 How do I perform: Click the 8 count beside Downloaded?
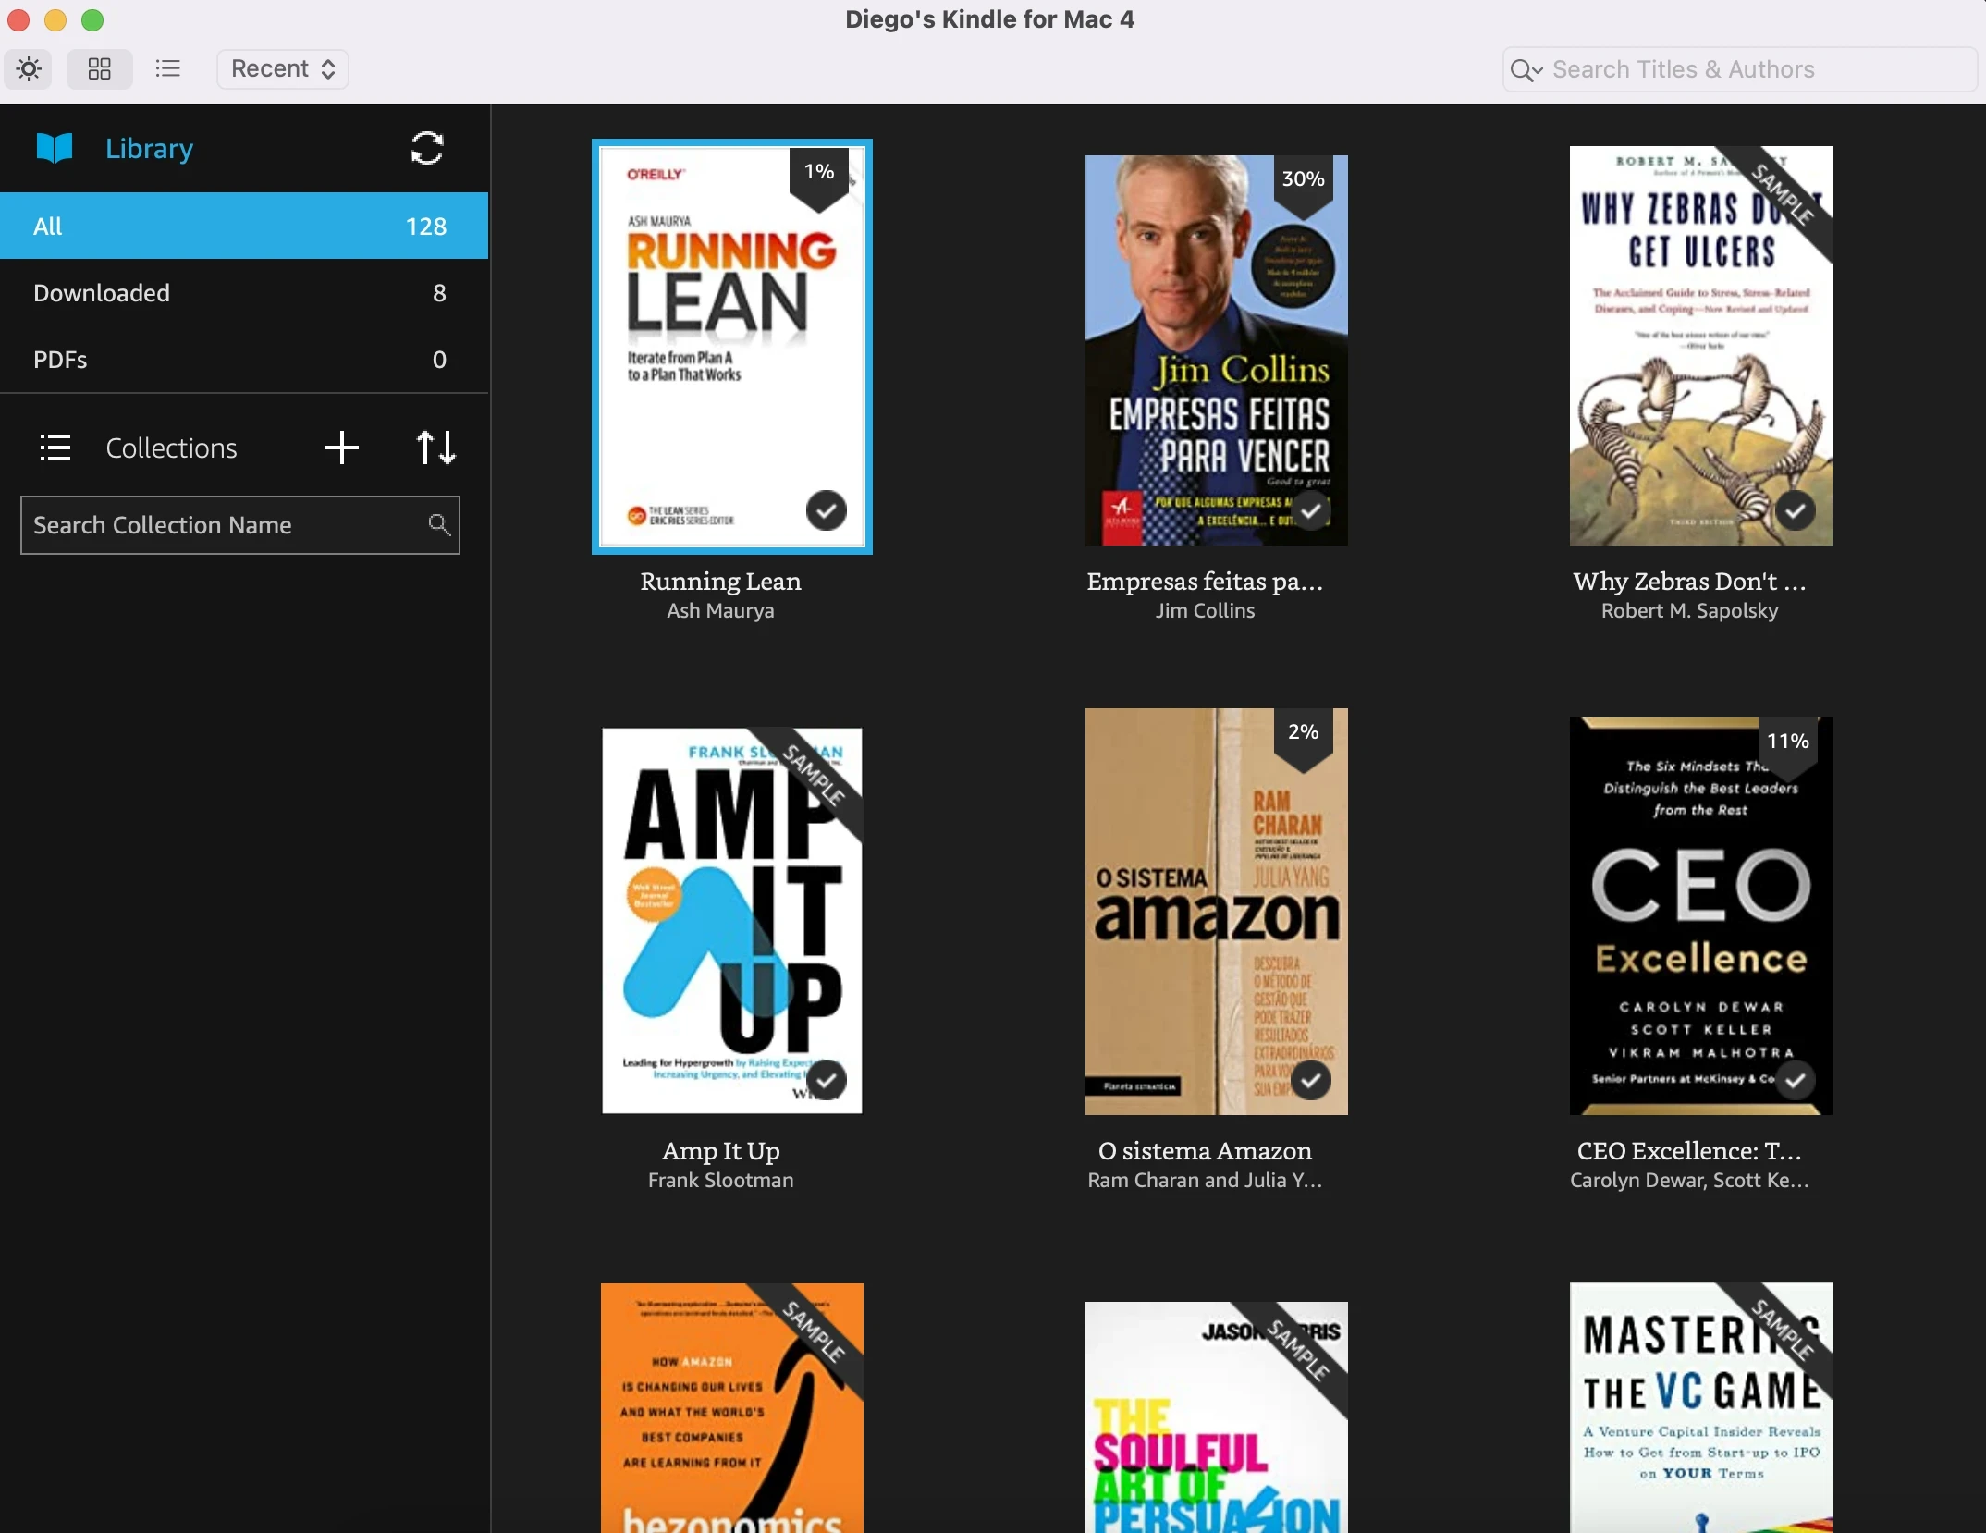click(439, 292)
